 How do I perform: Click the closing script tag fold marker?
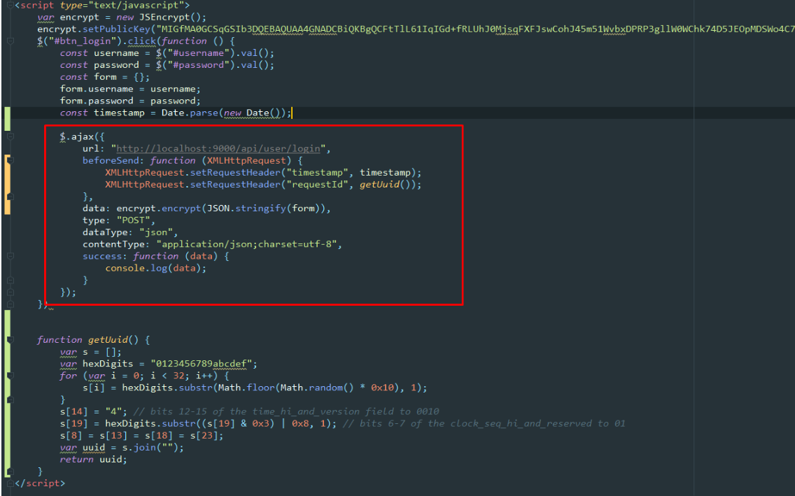click(x=10, y=483)
